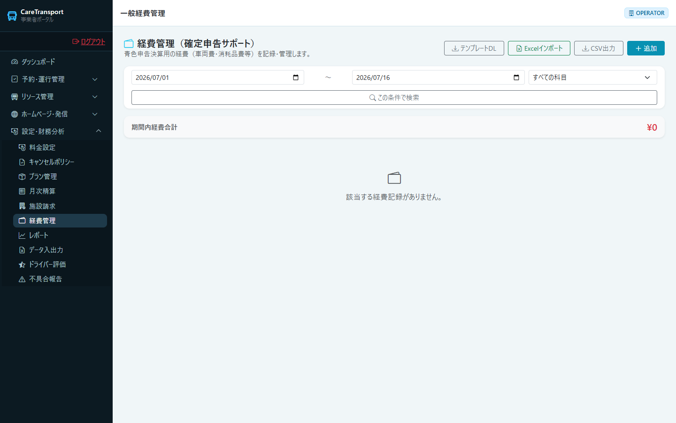Open 施設請求 menu entry
Viewport: 676px width, 423px height.
coord(60,206)
